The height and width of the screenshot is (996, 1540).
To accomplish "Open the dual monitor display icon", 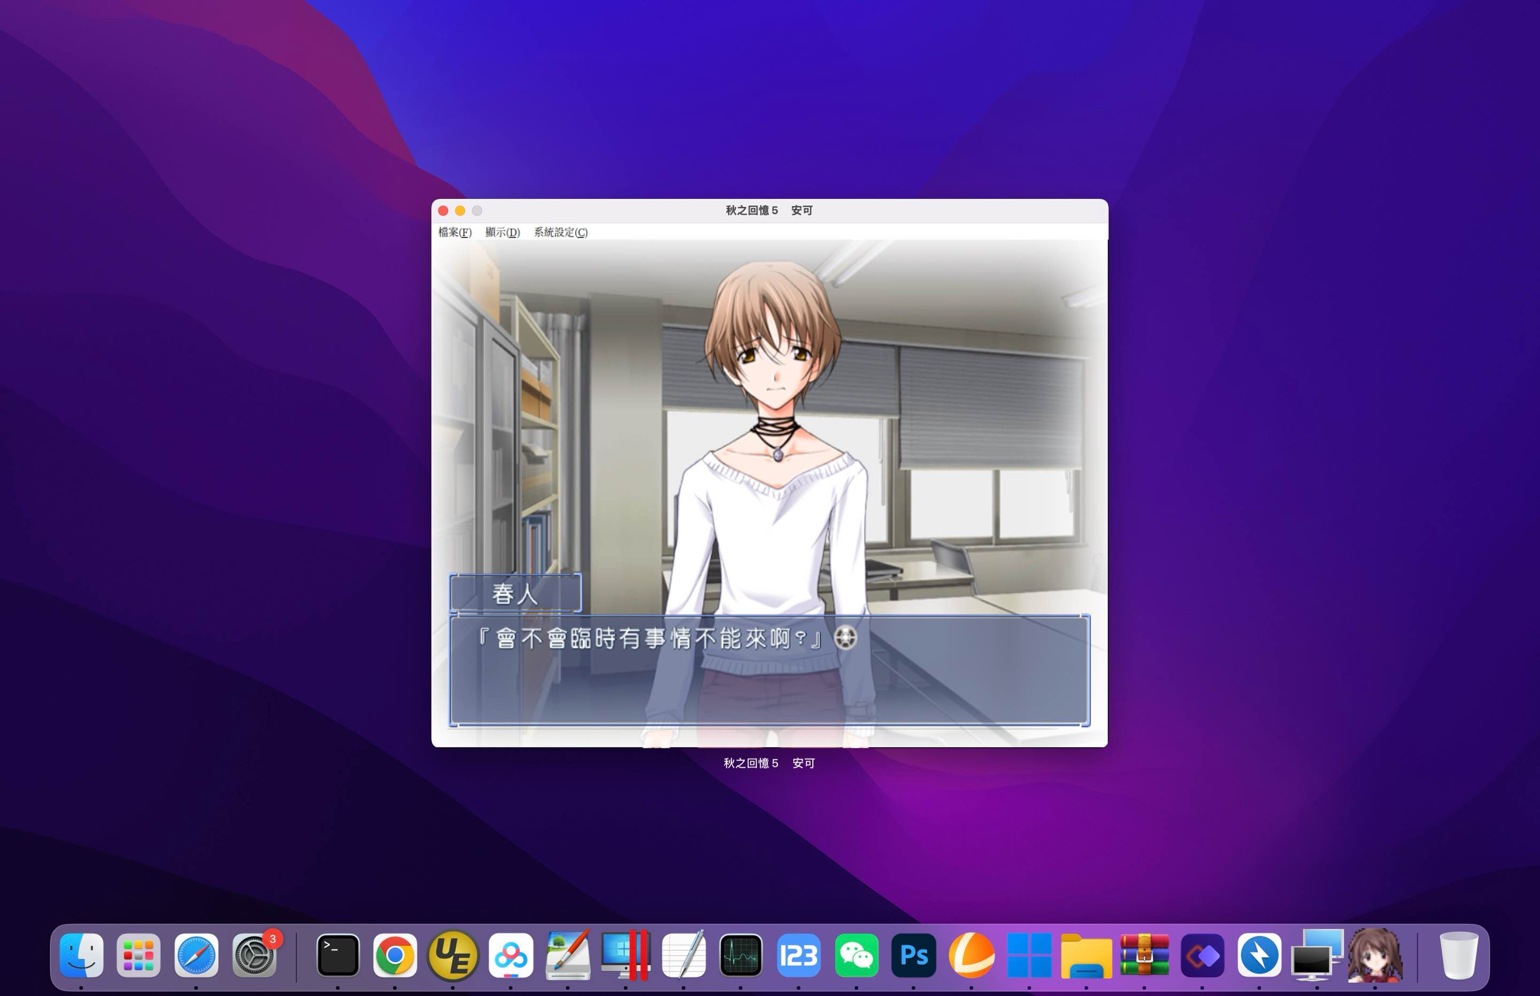I will 1317,955.
